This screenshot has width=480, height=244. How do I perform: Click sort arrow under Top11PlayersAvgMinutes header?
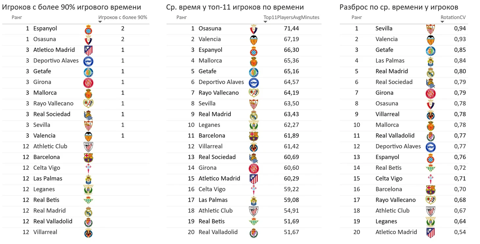[266, 22]
